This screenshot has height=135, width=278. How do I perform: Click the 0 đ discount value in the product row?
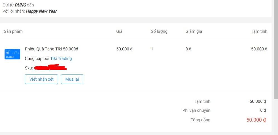188,49
